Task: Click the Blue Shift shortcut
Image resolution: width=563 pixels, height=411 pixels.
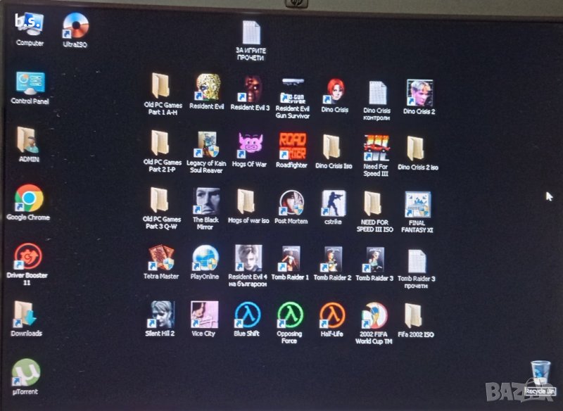Action: (246, 315)
